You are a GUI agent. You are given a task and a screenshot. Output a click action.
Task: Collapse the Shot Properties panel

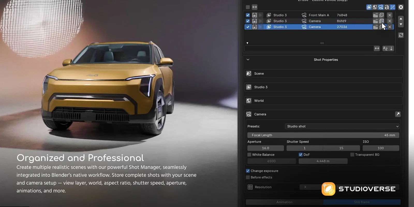pos(248,60)
